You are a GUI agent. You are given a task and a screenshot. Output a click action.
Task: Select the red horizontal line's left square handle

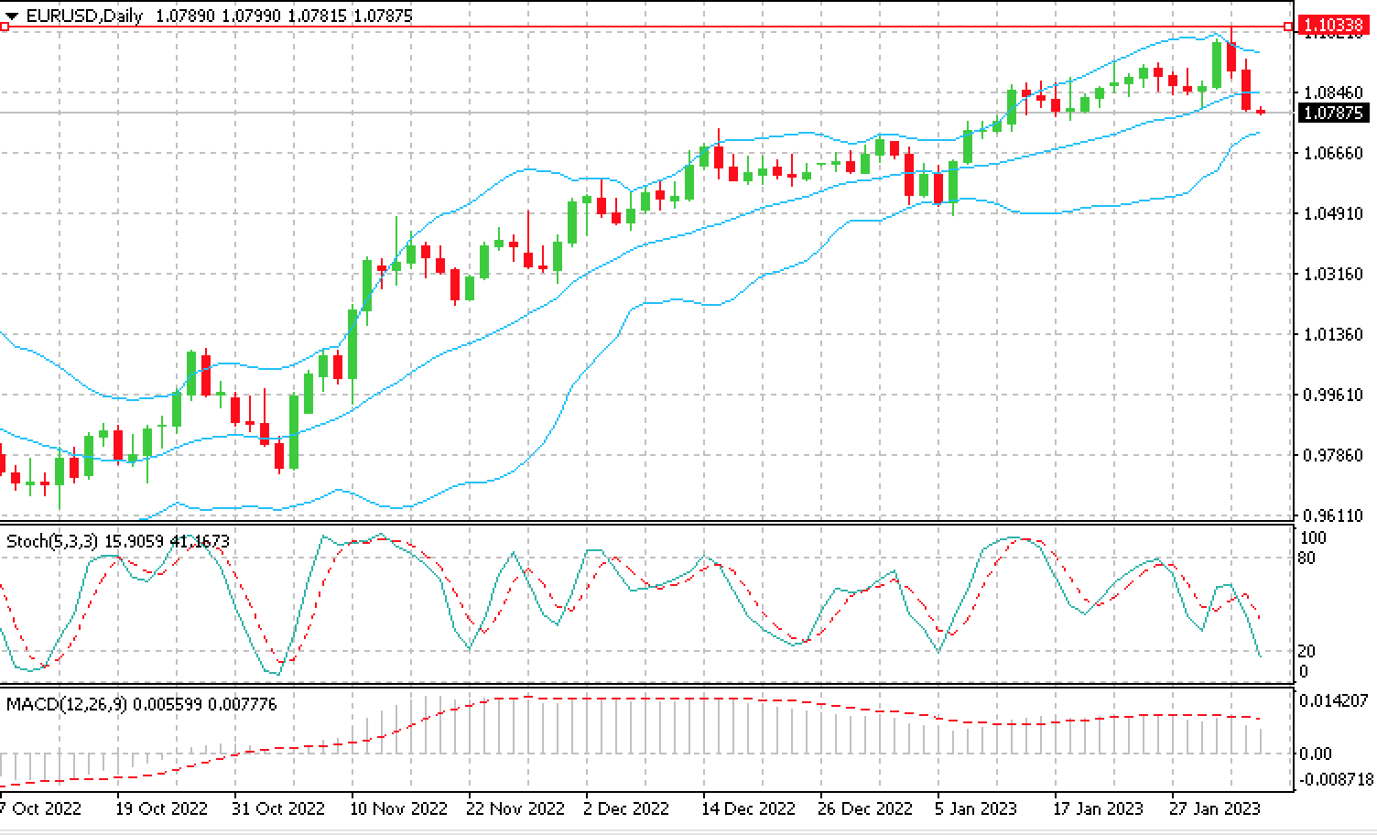5,27
